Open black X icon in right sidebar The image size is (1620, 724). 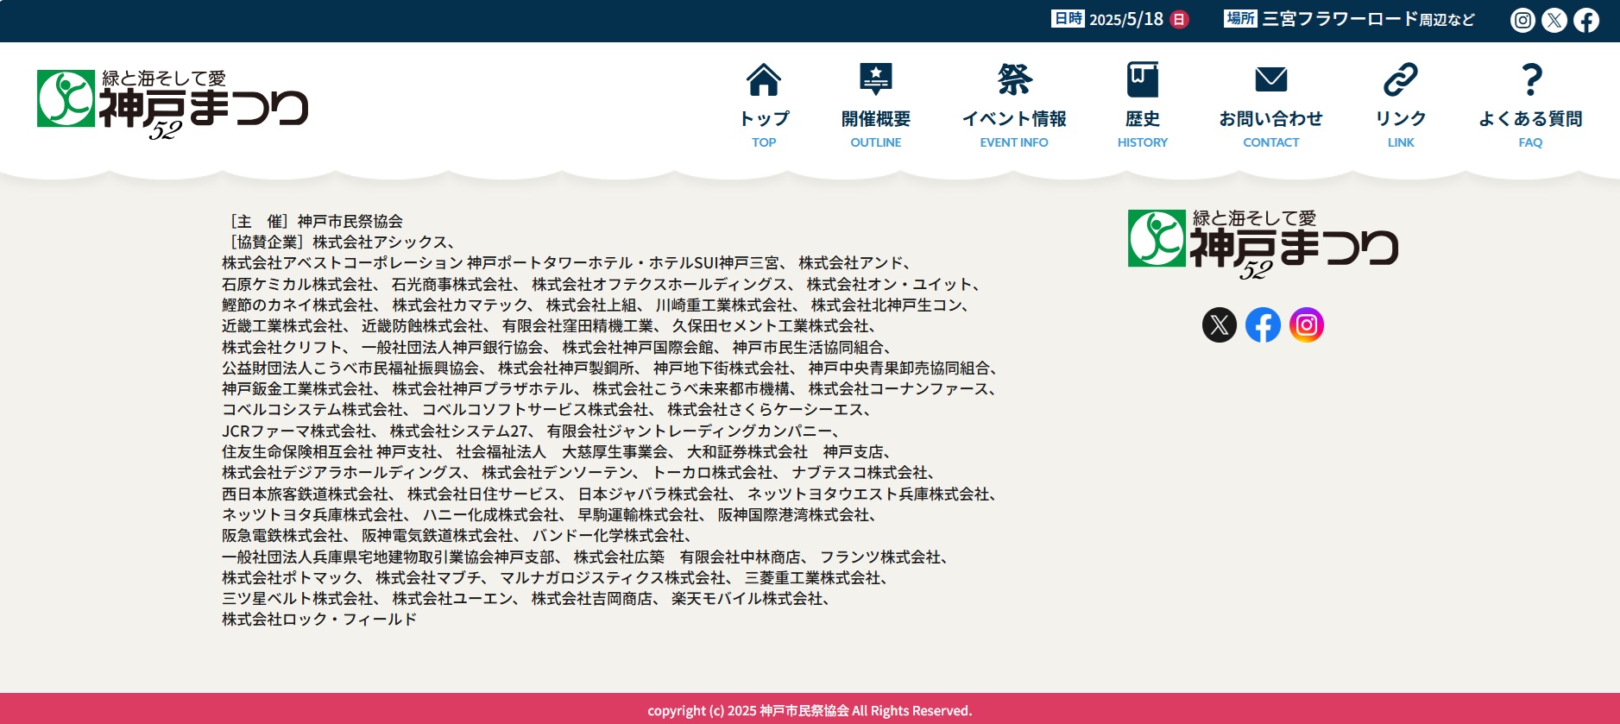(x=1220, y=325)
